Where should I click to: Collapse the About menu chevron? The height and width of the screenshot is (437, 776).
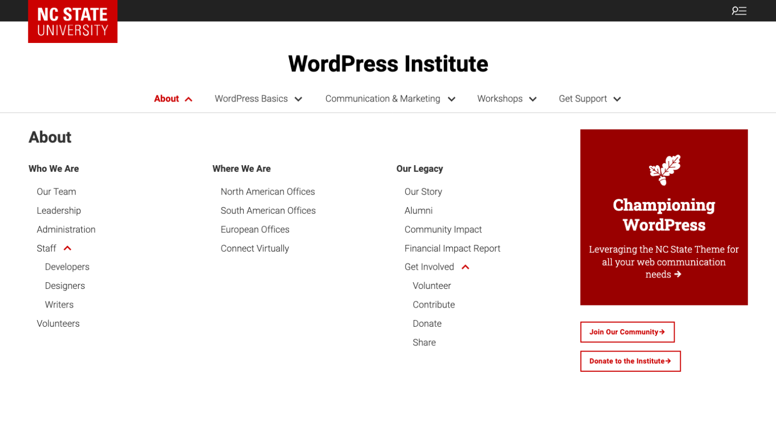point(189,99)
